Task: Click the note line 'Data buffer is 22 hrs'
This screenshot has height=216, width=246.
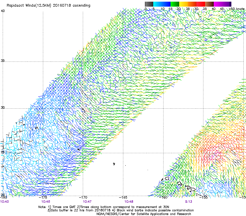Action: click(67, 210)
